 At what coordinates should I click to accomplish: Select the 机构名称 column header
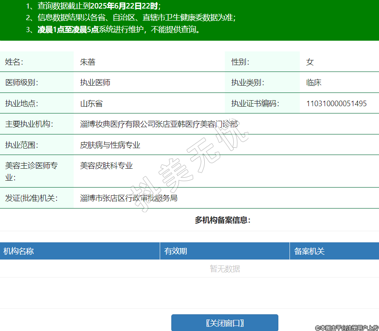(19, 251)
